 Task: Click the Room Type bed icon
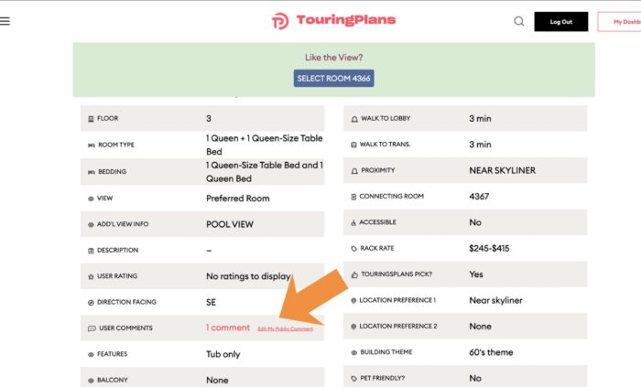click(x=90, y=145)
